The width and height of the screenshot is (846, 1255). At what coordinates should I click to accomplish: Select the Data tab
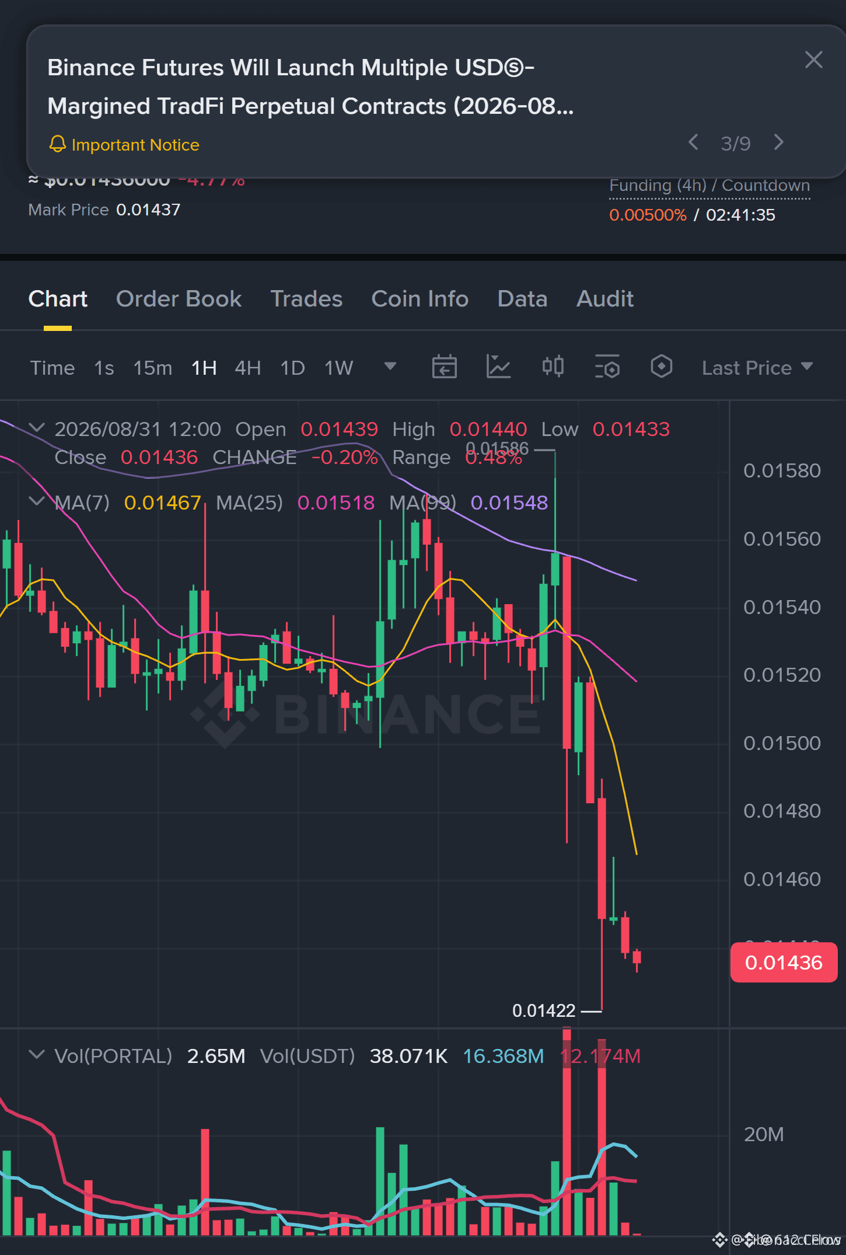pos(522,299)
